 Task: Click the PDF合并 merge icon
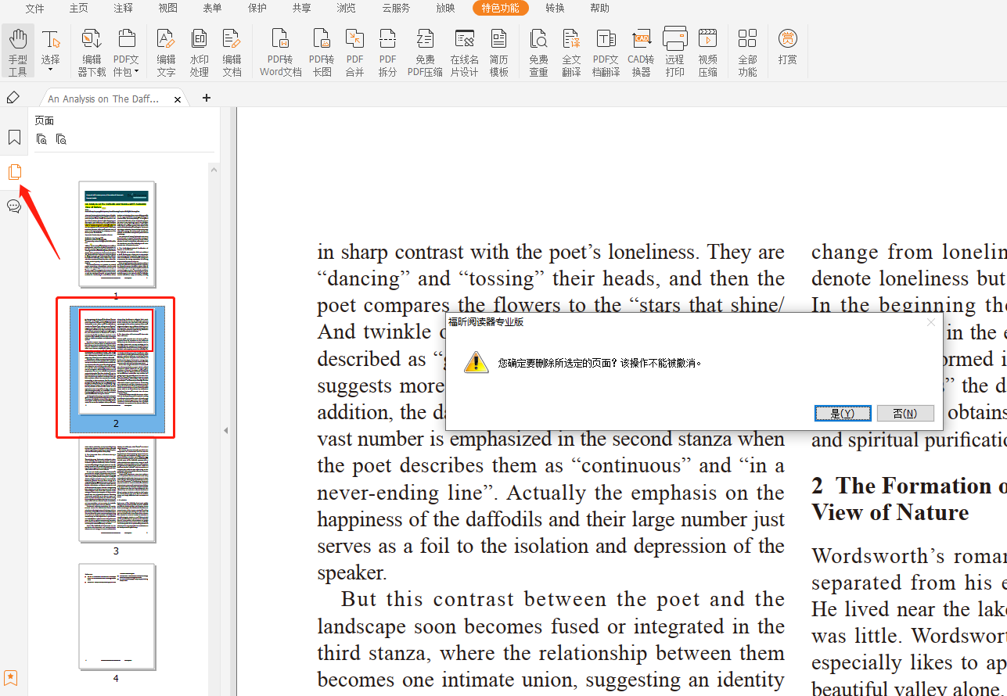click(x=354, y=52)
